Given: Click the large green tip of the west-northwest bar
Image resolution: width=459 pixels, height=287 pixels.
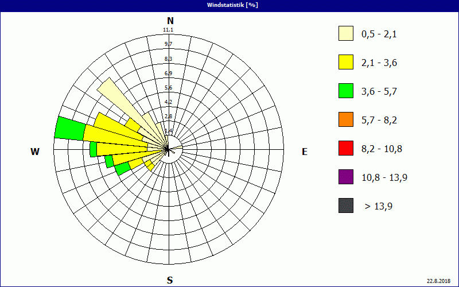Looking at the screenshot, I should [x=70, y=129].
